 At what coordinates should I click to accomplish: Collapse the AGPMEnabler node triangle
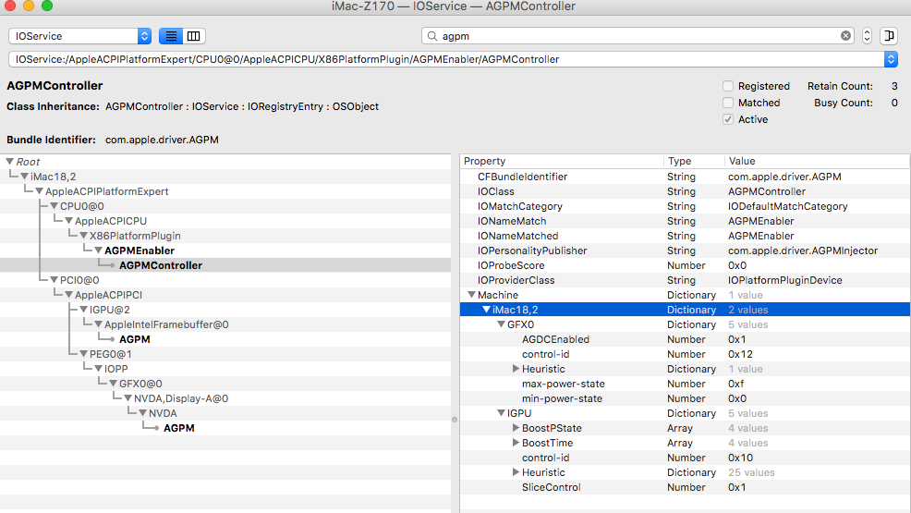point(98,250)
